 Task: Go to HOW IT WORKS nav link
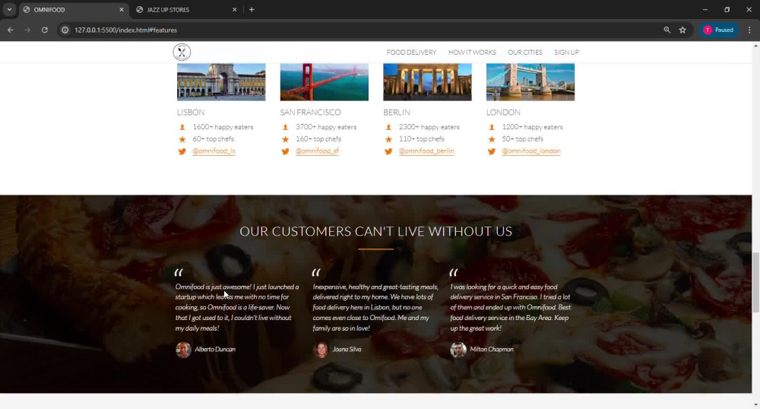[472, 52]
